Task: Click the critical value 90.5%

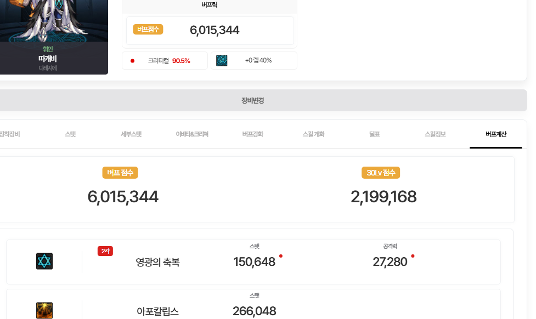Action: [181, 61]
